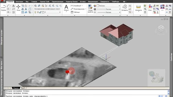
Task: Expand the Линейный dimension dropdown
Action: coord(82,6)
